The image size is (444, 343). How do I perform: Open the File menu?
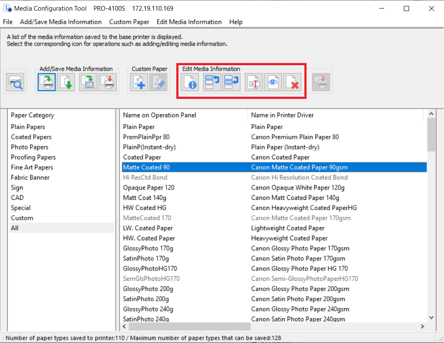point(8,22)
